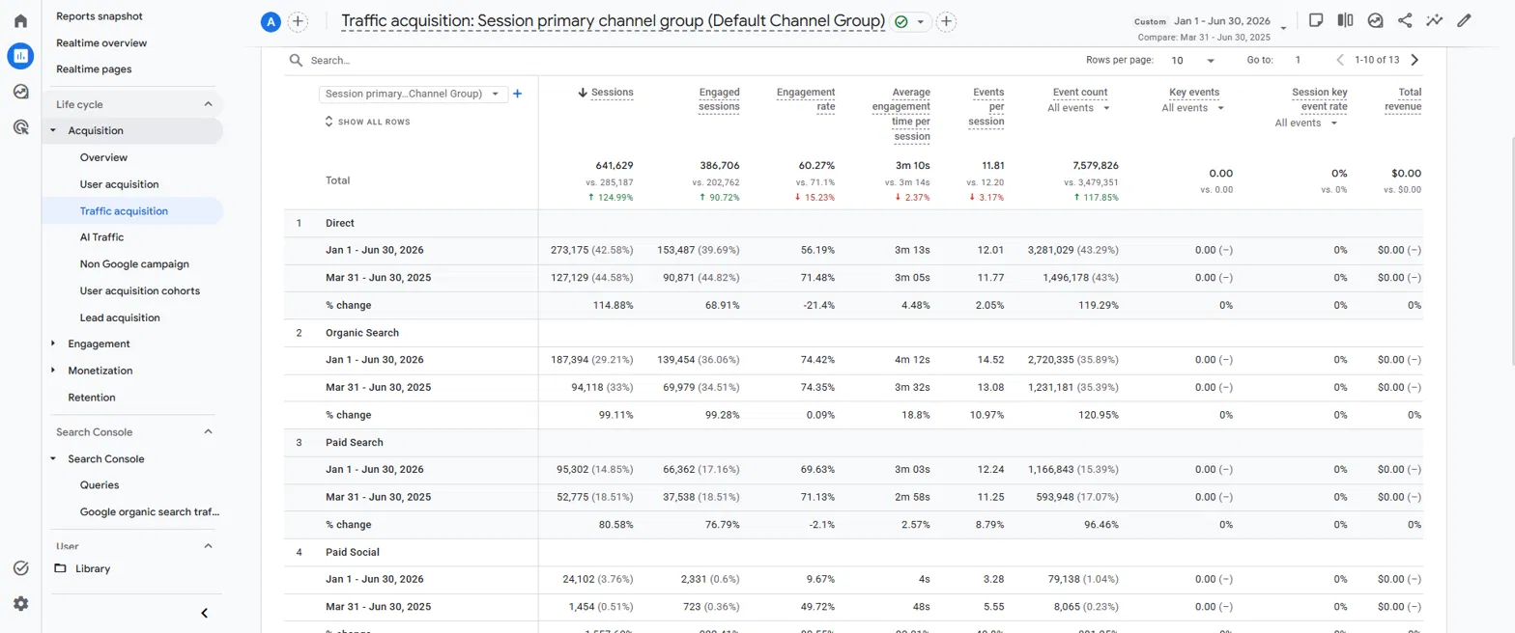Collapse the Search Console section header

pos(208,432)
